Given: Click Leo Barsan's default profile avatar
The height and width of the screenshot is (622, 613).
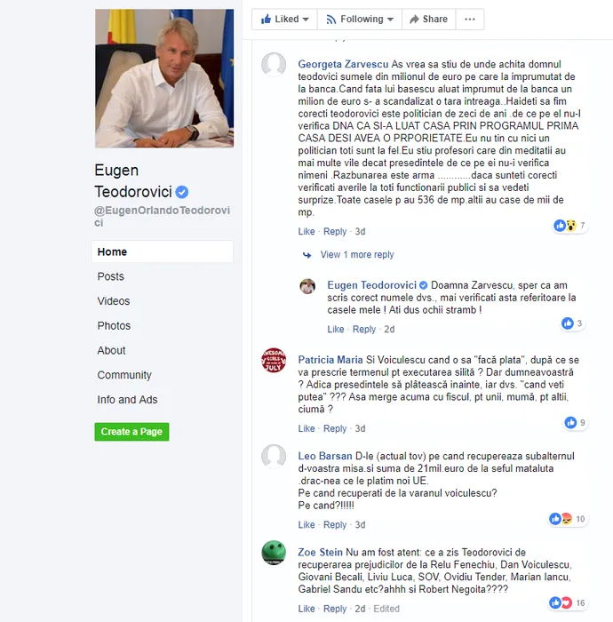Looking at the screenshot, I should (274, 457).
